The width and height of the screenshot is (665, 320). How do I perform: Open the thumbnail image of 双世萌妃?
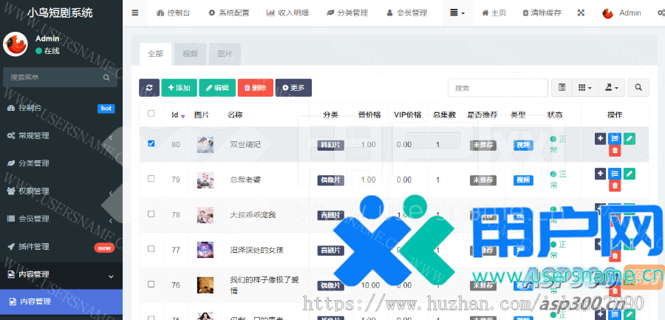[x=205, y=145]
